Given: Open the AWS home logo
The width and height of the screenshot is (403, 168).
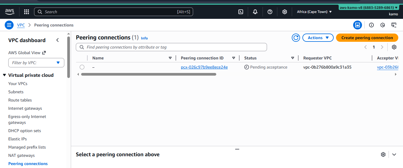Looking at the screenshot, I should [x=9, y=12].
